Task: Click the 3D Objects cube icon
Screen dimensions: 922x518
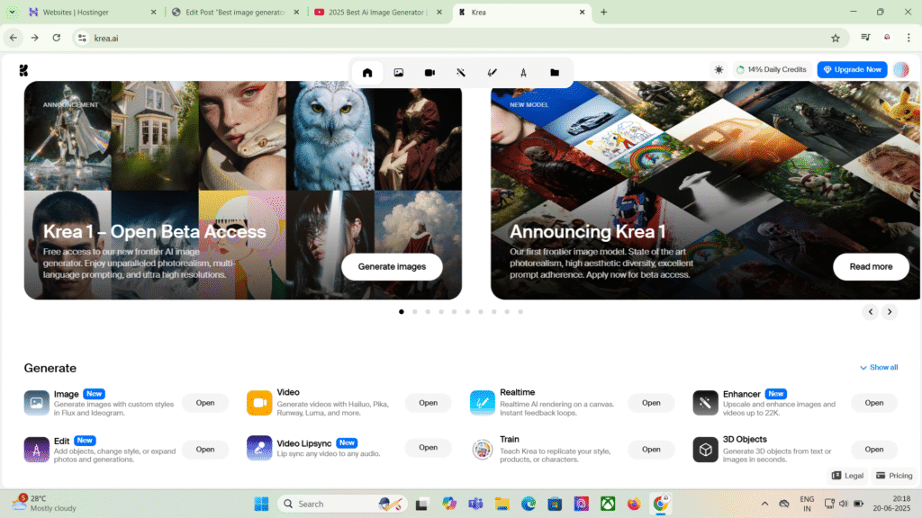Action: (705, 450)
